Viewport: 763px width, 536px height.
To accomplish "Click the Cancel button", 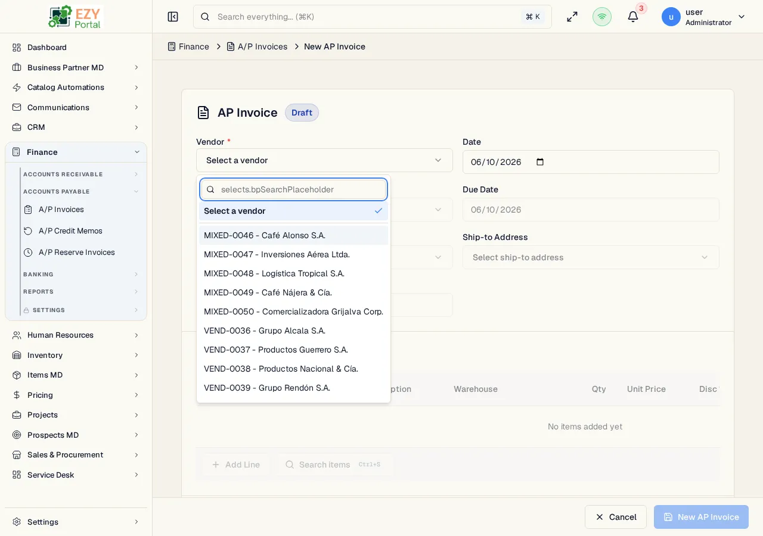I will (x=616, y=517).
